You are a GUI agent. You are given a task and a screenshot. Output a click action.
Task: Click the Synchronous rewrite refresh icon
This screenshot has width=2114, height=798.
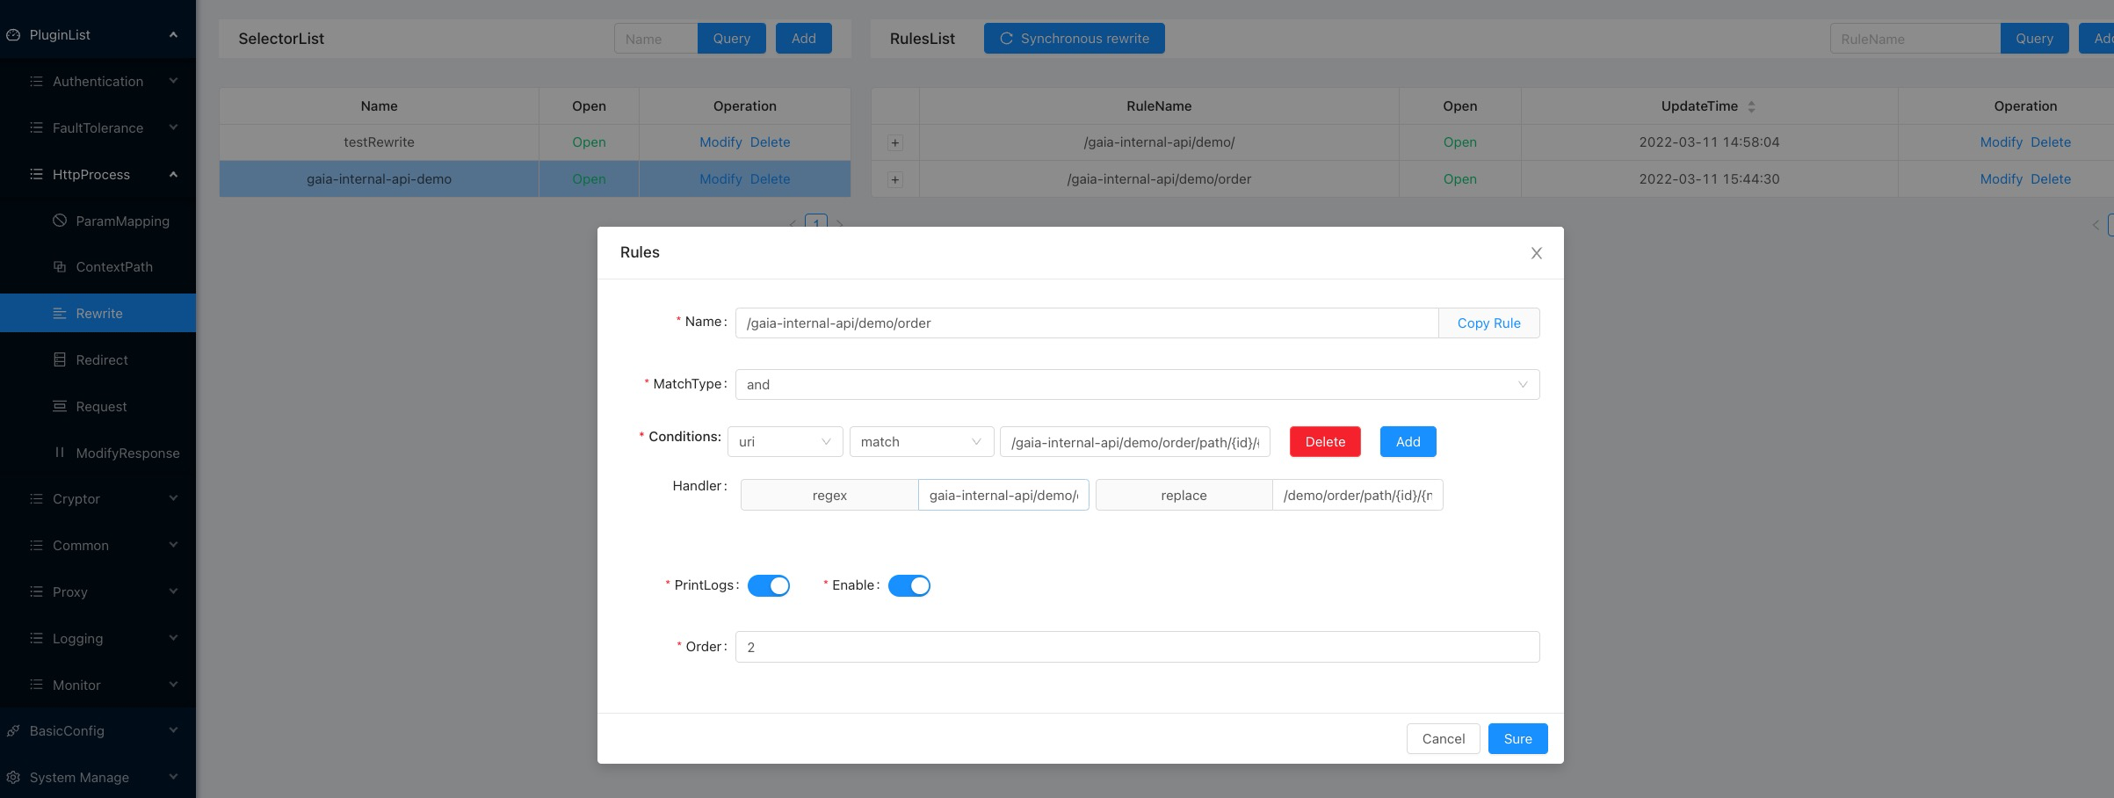(1005, 38)
